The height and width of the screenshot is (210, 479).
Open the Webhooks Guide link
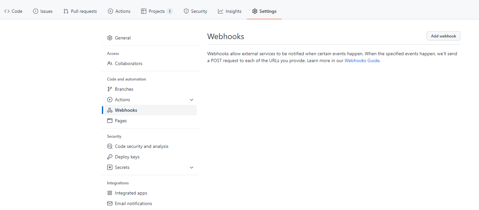(362, 60)
